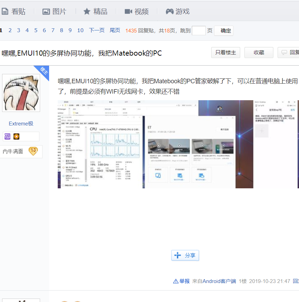Viewport: 299px width, 302px height.
Task: Bookmark thread using 收藏 button
Action: (x=259, y=53)
